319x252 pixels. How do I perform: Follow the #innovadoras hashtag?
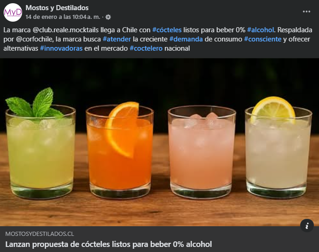[61, 48]
